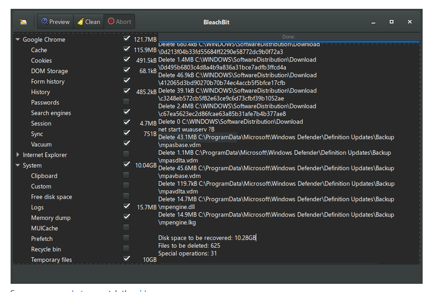
Task: Select the Passwords tree item
Action: click(x=45, y=102)
